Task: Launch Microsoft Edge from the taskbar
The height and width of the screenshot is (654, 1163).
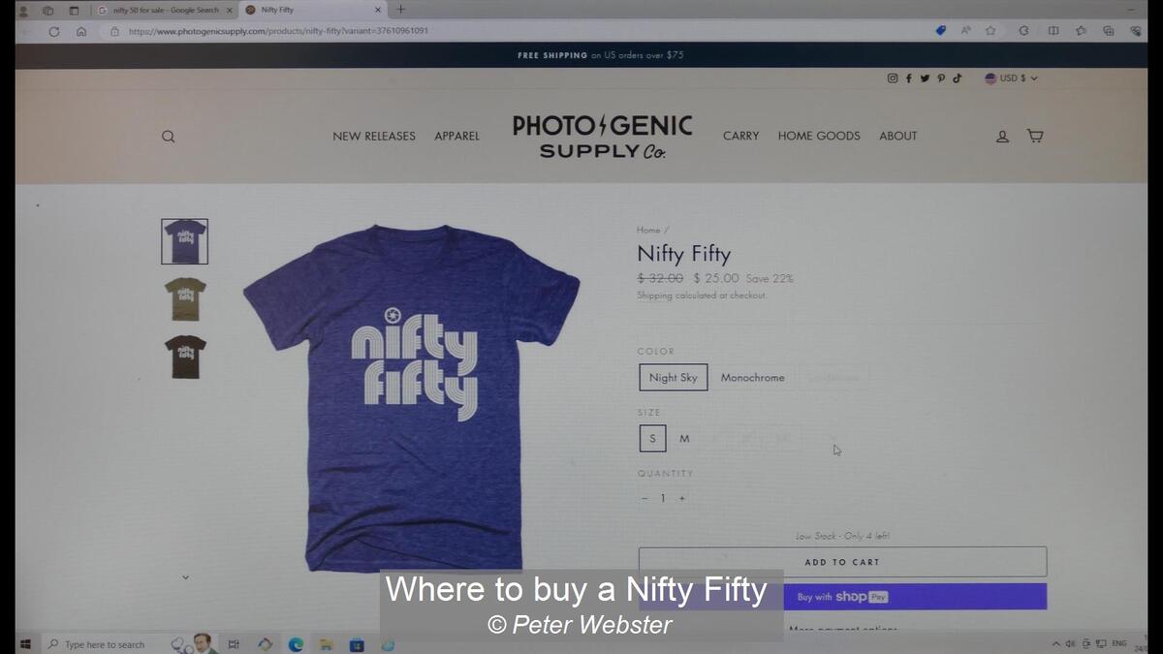Action: (x=296, y=644)
